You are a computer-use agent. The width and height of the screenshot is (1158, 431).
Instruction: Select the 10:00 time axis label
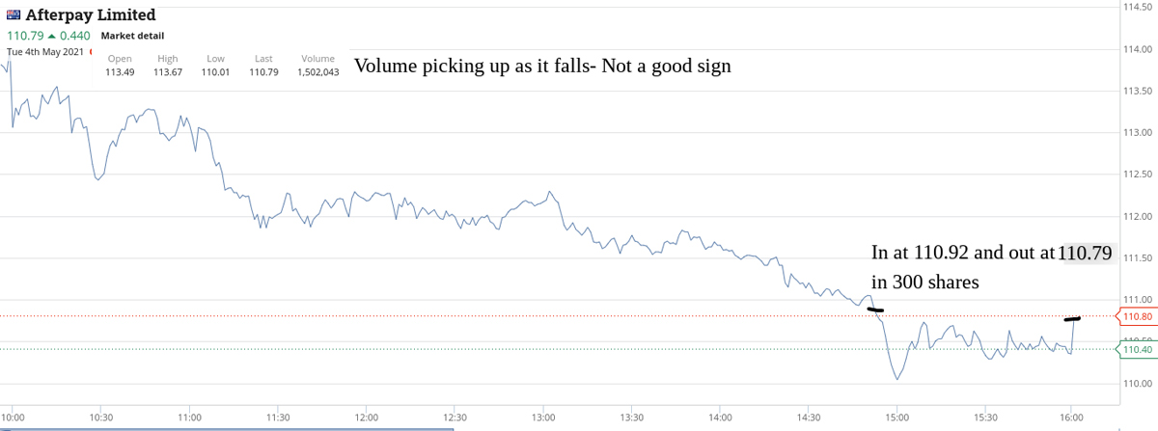click(x=14, y=418)
